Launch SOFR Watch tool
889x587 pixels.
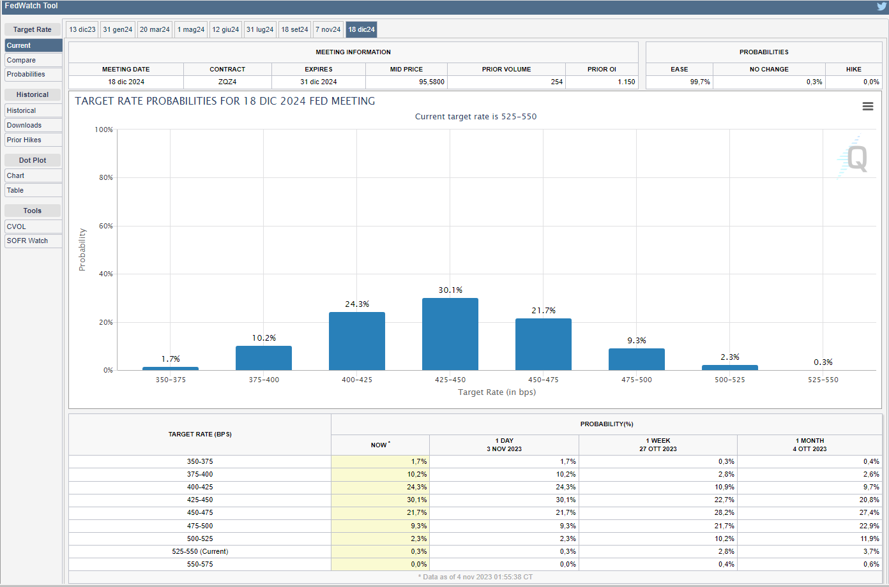click(33, 241)
